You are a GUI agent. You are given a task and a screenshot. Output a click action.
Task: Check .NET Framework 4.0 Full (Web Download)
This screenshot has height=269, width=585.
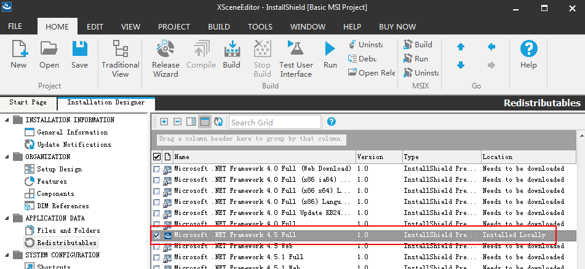coord(157,170)
